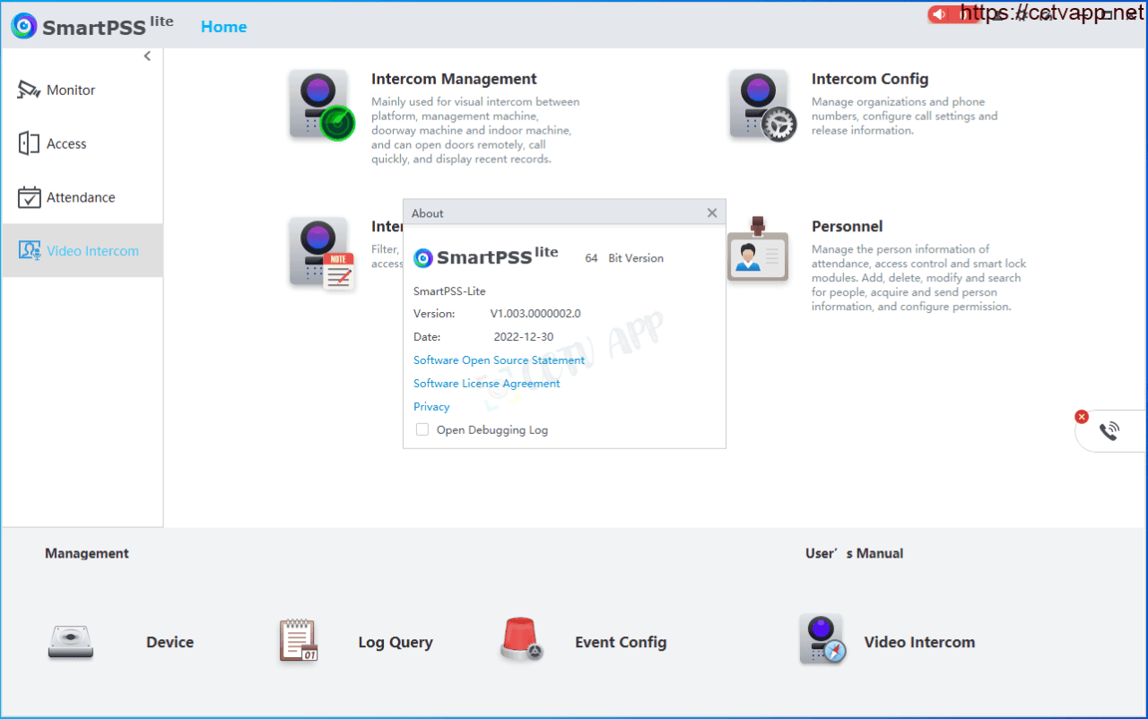Click the red alarm speaker icon
Viewport: 1148px width, 719px height.
pos(939,14)
